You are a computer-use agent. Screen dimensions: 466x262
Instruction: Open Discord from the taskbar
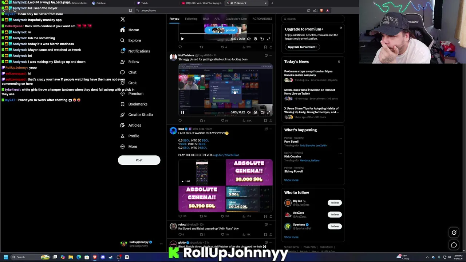tap(103, 257)
